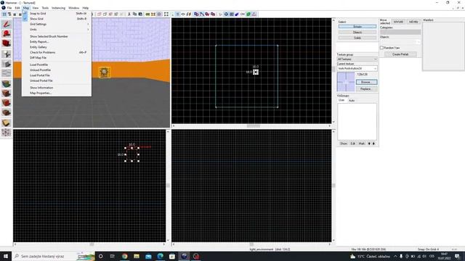The image size is (465, 261).
Task: Select the tan Clipping tool
Action: 7,123
